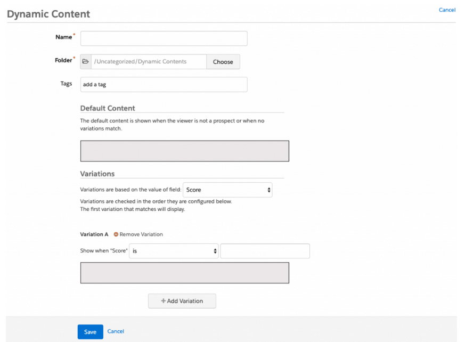The image size is (465, 342).
Task: Click the Default Content editor box
Action: click(x=184, y=151)
